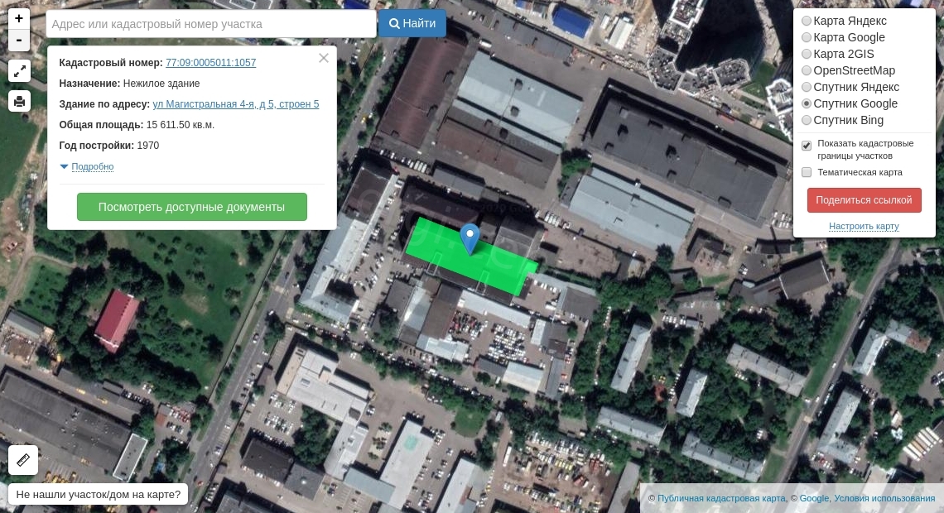944x513 pixels.
Task: Close the cadastral info panel
Action: (x=324, y=58)
